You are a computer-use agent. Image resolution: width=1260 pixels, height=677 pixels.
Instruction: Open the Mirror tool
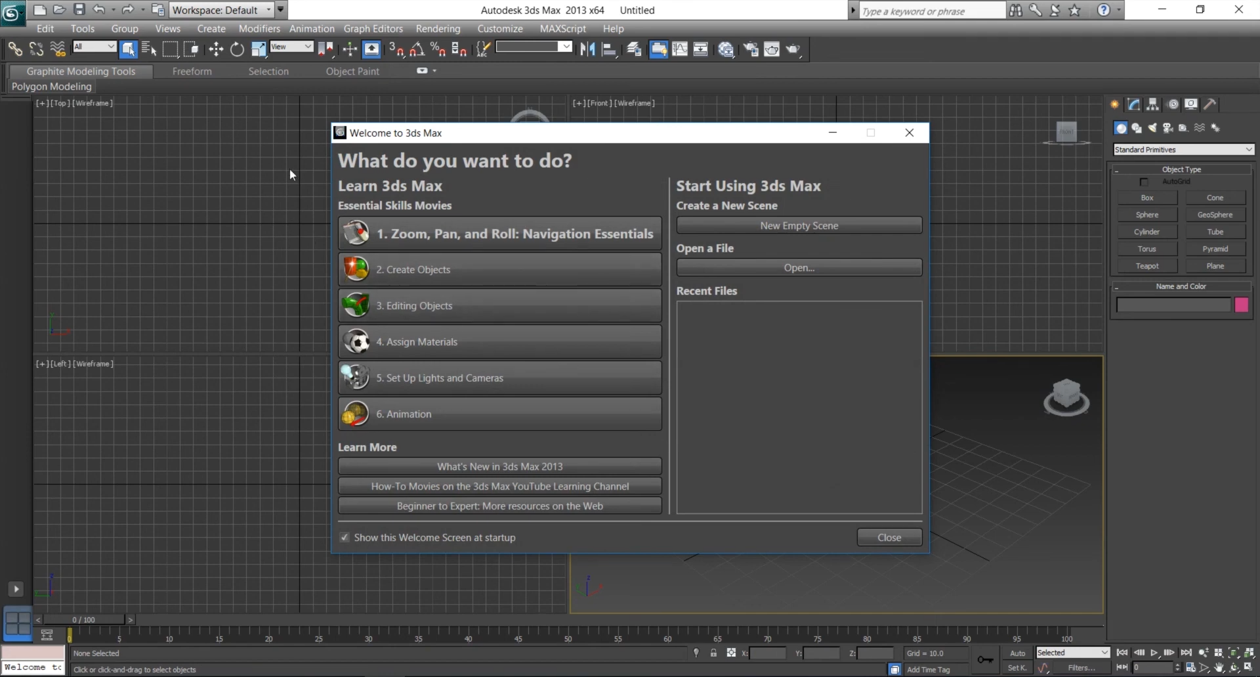tap(587, 49)
